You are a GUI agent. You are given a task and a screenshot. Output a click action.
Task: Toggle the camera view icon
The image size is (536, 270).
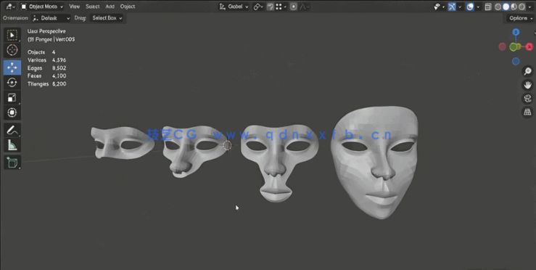tap(528, 99)
